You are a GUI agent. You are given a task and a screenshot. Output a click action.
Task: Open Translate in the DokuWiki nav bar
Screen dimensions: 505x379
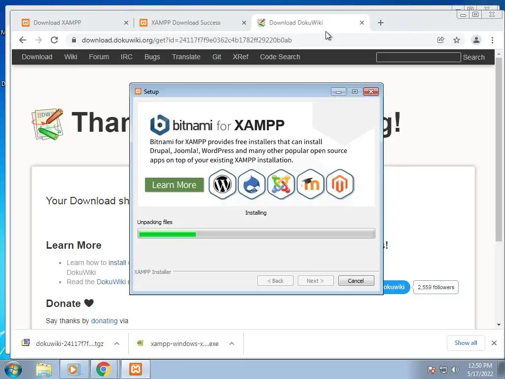pos(186,57)
